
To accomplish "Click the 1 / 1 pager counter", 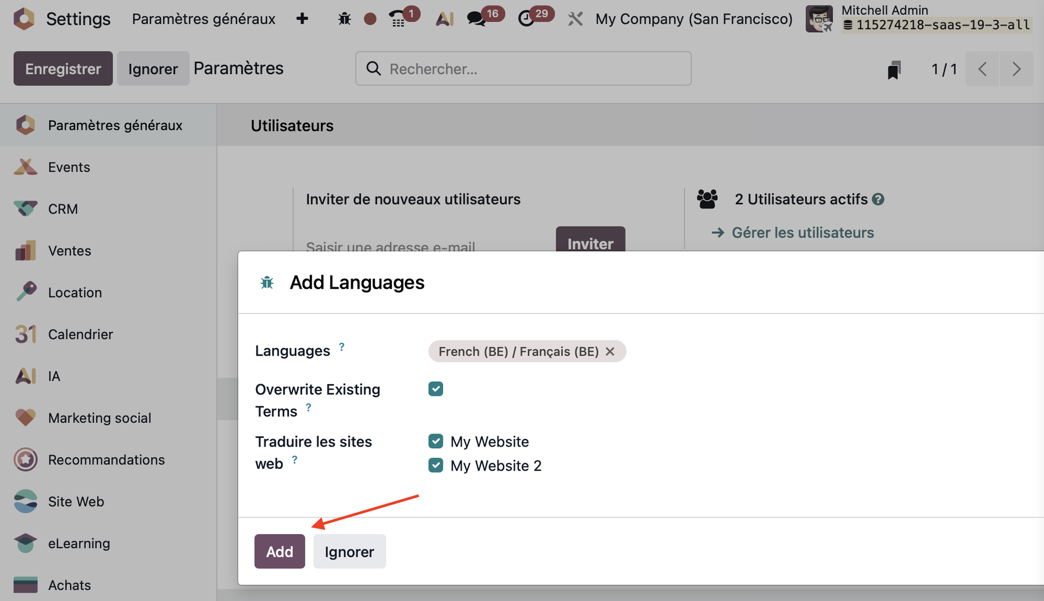I will pos(944,69).
